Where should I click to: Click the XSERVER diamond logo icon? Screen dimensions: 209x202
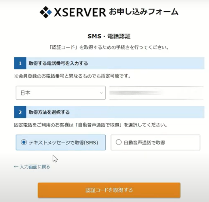[x=46, y=12]
